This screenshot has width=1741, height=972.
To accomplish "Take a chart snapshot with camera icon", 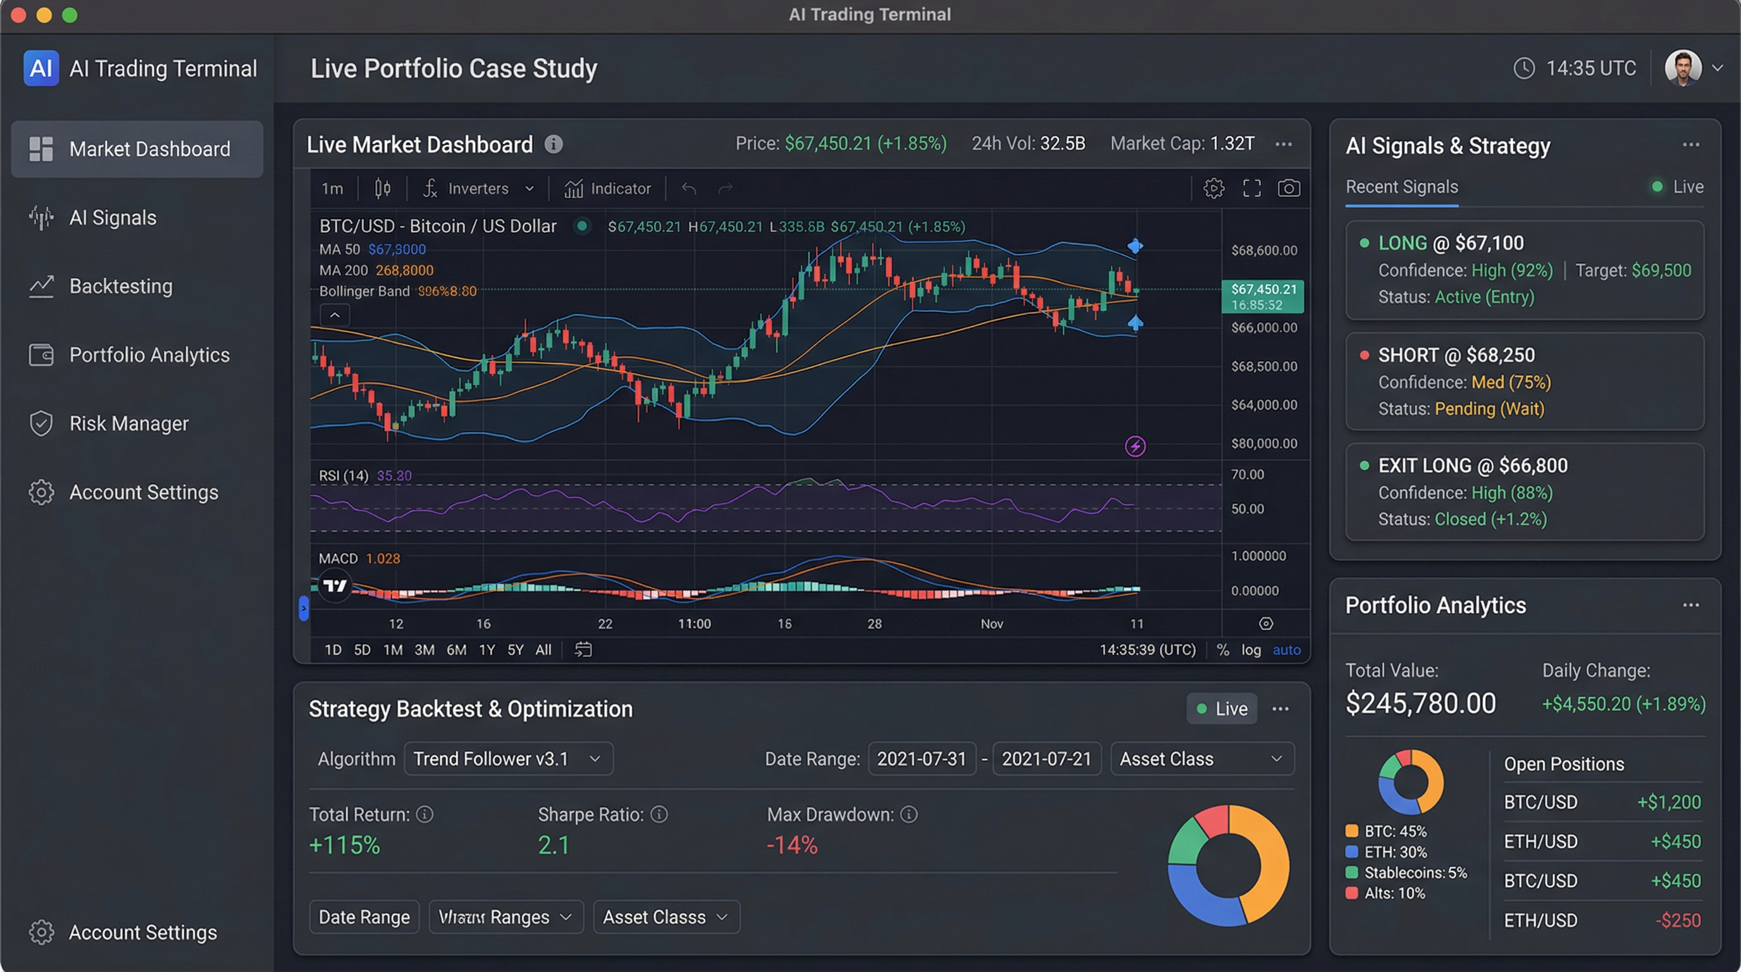I will (1288, 188).
